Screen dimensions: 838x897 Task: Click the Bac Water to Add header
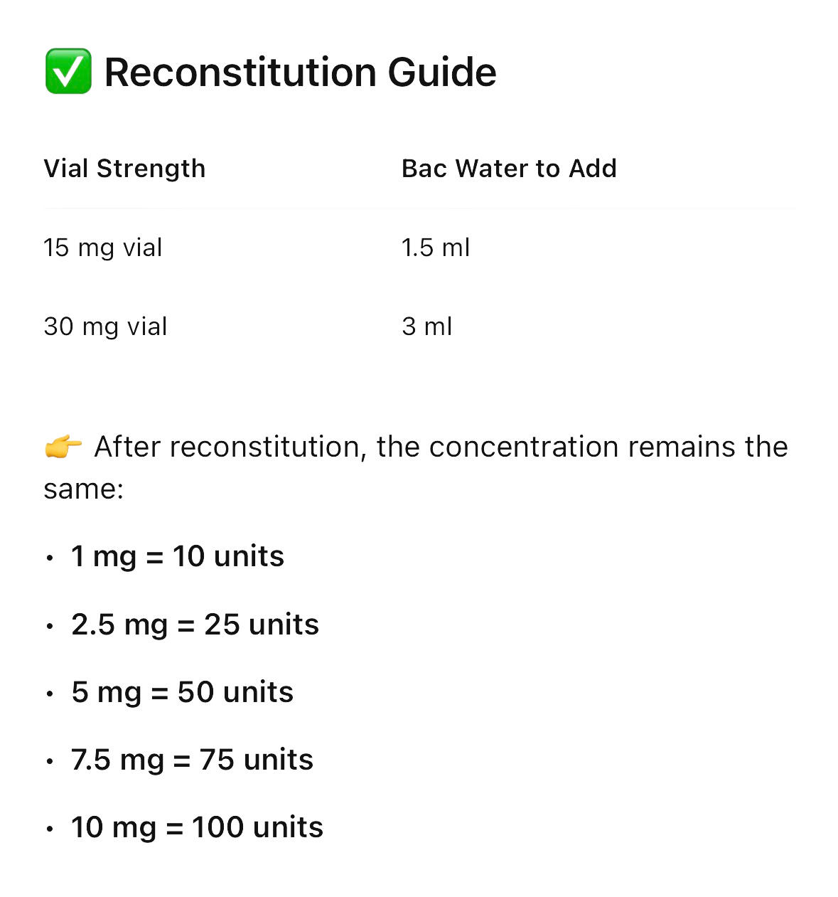pos(509,169)
